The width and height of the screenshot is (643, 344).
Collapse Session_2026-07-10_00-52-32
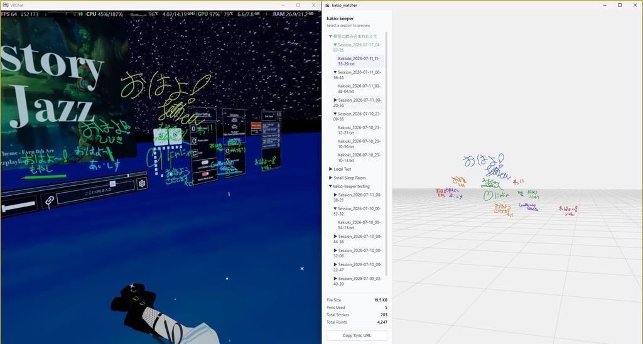coord(357,211)
